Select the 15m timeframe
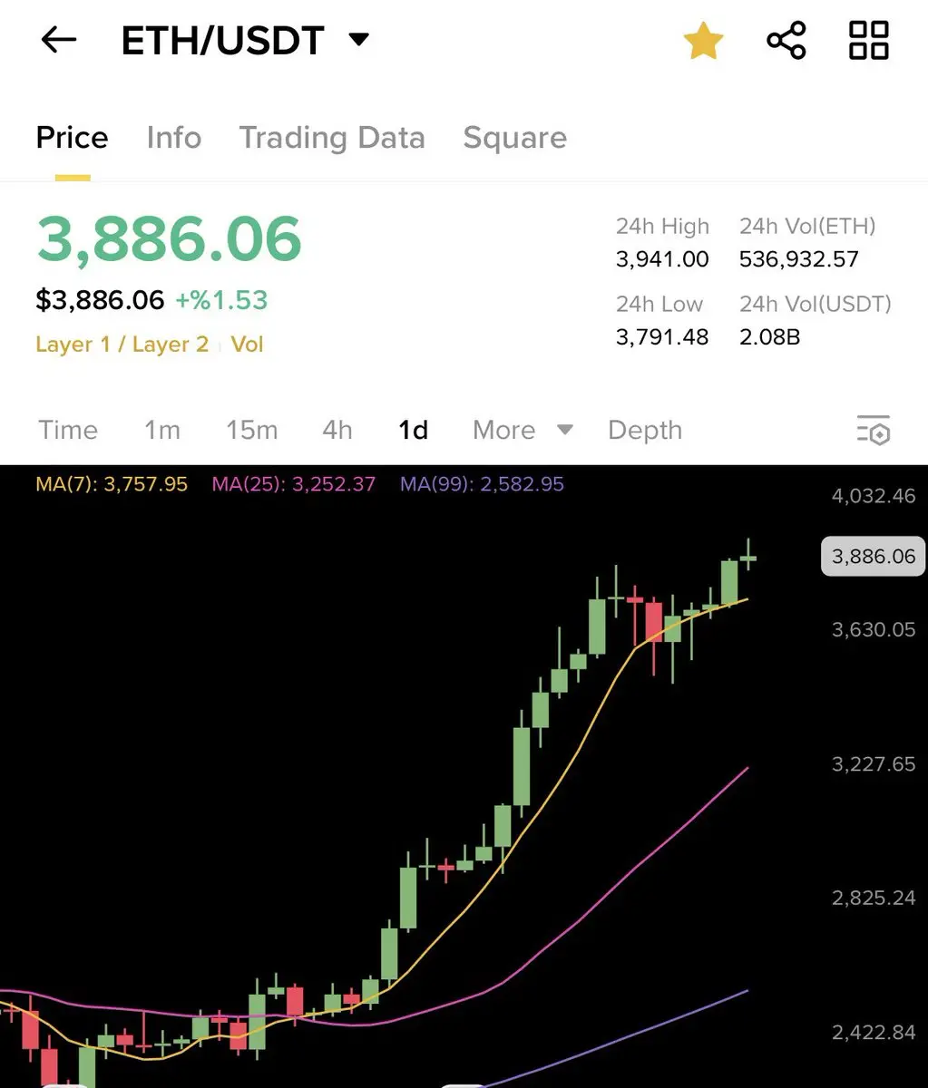This screenshot has width=928, height=1088. (x=251, y=430)
